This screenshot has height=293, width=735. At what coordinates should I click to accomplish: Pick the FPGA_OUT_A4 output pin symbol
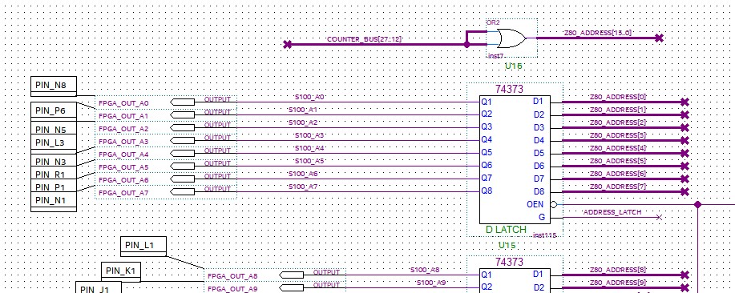click(x=182, y=154)
